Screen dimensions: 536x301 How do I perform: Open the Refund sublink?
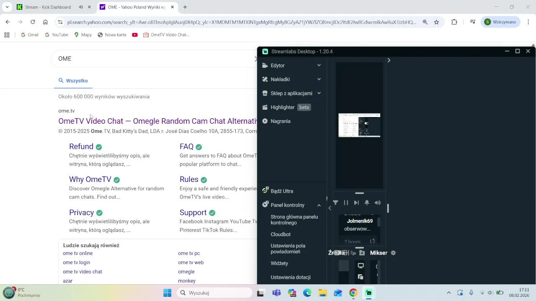click(81, 147)
